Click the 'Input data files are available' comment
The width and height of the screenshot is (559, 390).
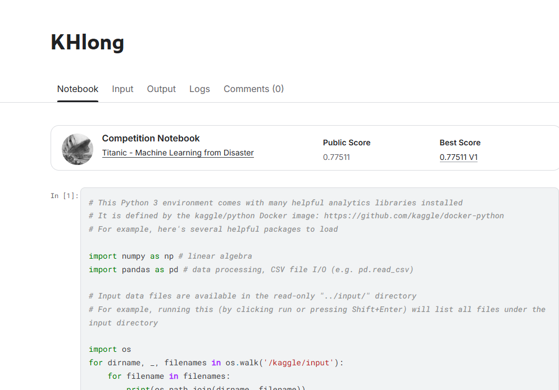coord(252,296)
